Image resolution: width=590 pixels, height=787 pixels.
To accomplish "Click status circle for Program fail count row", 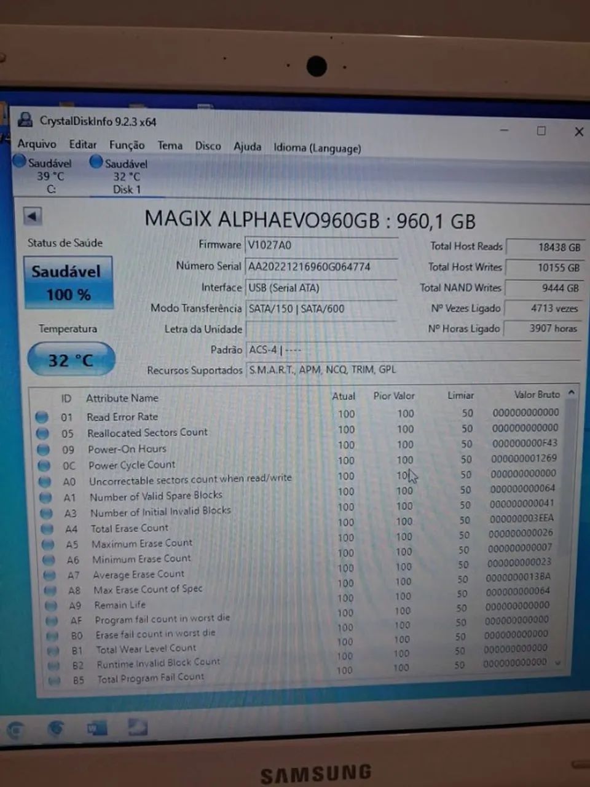I will [x=52, y=620].
